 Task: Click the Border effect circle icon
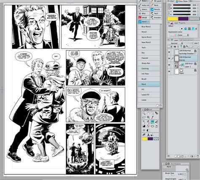[182, 29]
